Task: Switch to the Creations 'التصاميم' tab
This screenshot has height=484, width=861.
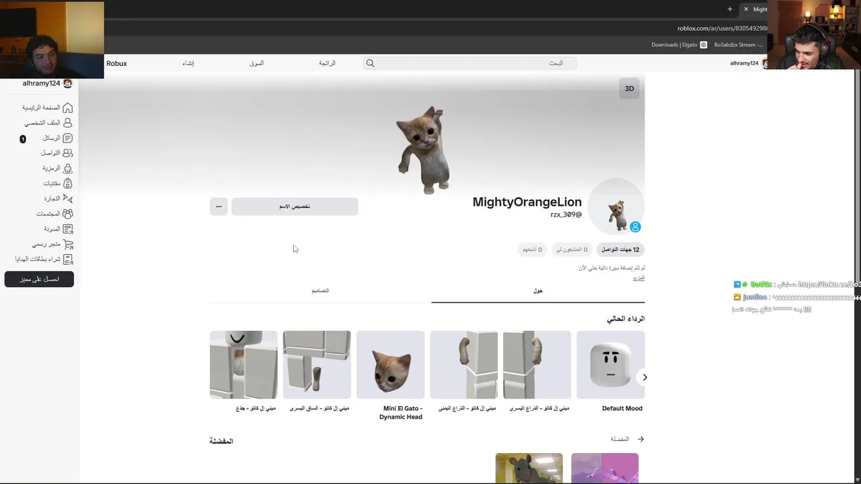Action: (x=320, y=291)
